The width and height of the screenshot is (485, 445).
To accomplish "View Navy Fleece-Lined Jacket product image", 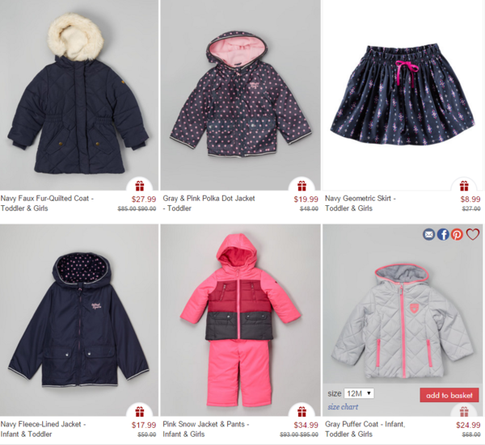I will [x=79, y=320].
